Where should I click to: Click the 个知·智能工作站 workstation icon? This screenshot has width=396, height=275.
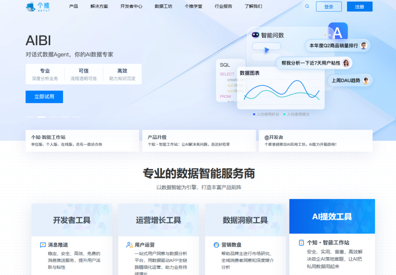302,243
